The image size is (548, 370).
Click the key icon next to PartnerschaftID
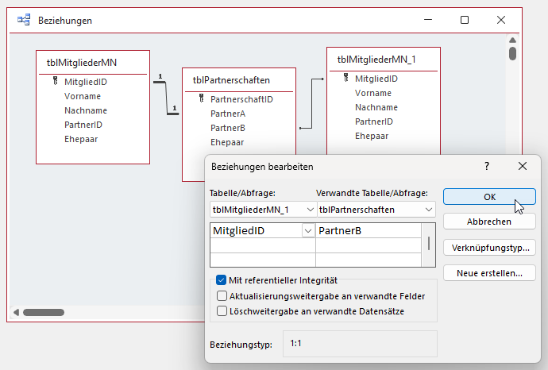pos(202,99)
